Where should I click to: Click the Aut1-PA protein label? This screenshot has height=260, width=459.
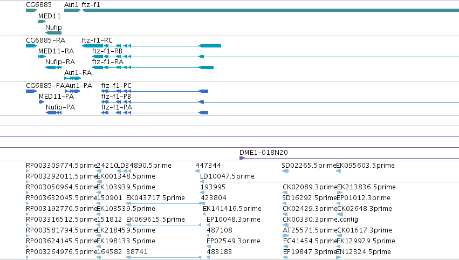click(79, 86)
